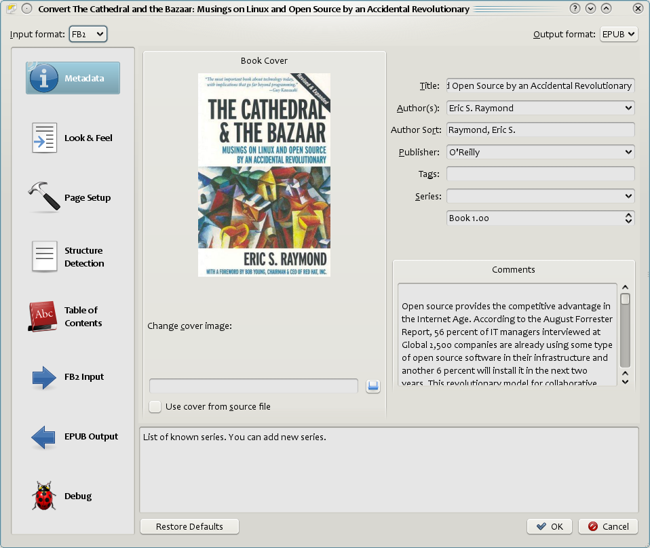
Task: Expand the Publisher dropdown list
Action: [x=629, y=152]
